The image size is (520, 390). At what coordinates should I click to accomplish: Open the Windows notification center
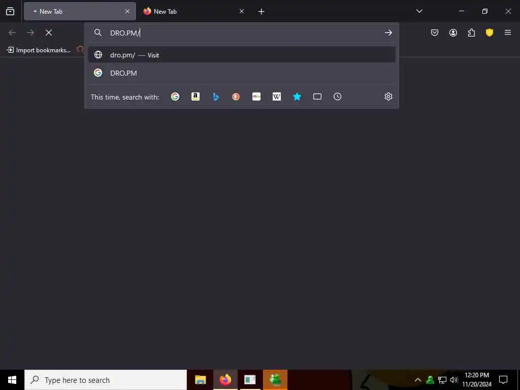(x=503, y=380)
